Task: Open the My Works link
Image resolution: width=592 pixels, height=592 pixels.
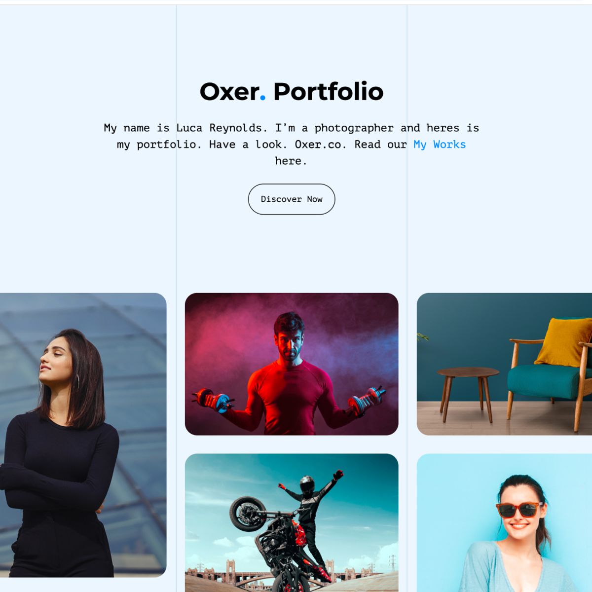Action: [440, 145]
